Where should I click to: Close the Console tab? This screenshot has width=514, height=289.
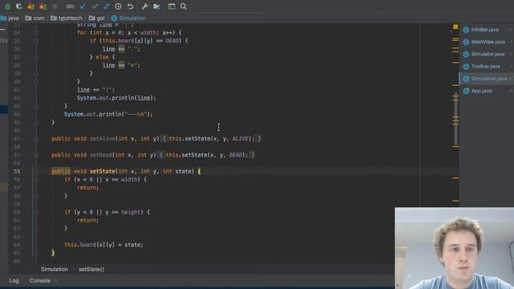coord(55,281)
